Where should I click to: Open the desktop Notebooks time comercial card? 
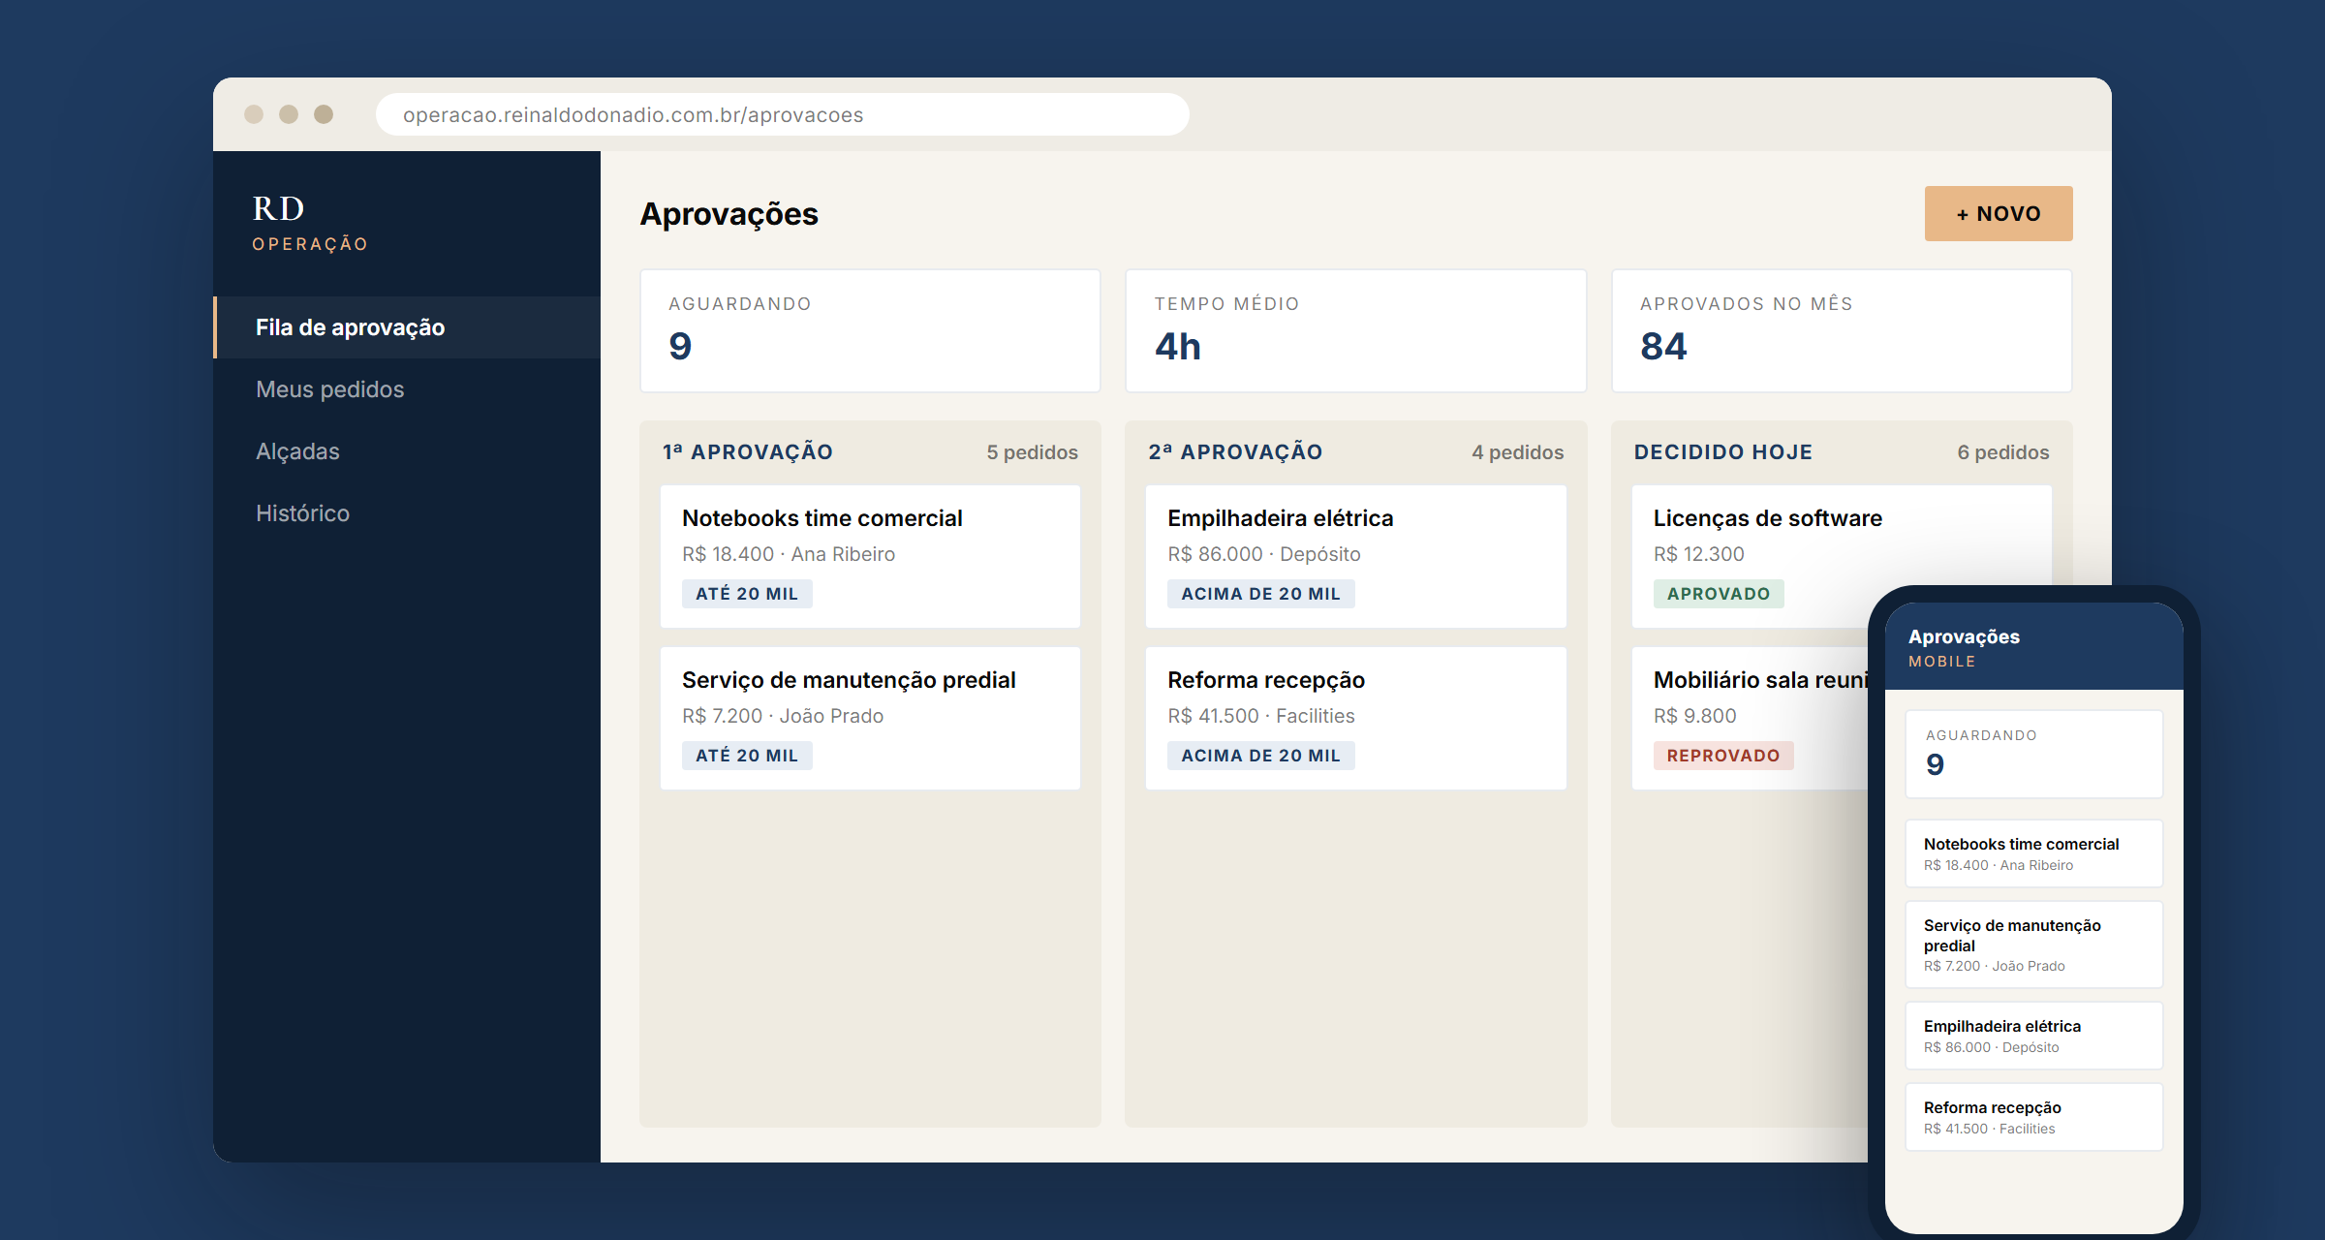[x=870, y=556]
